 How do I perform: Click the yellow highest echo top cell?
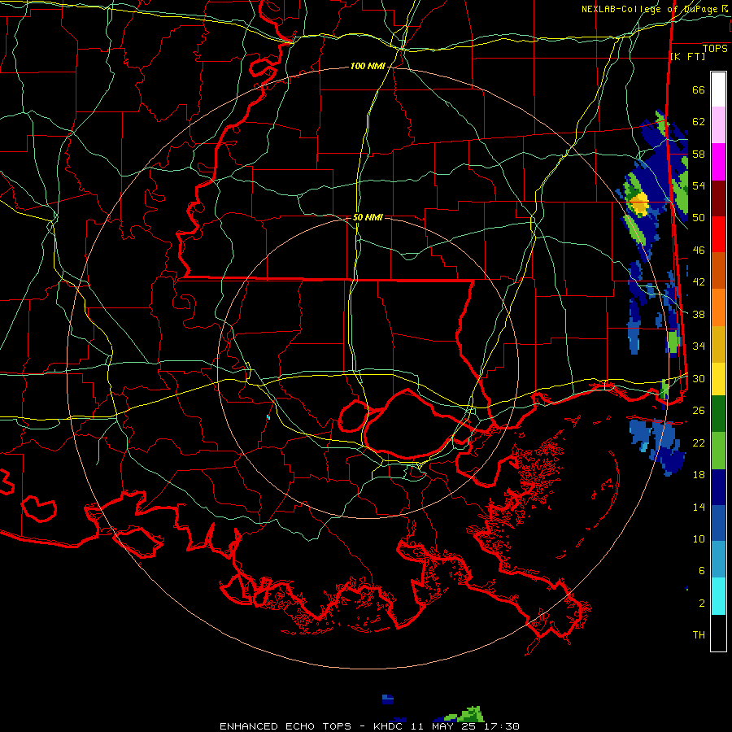pyautogui.click(x=639, y=204)
